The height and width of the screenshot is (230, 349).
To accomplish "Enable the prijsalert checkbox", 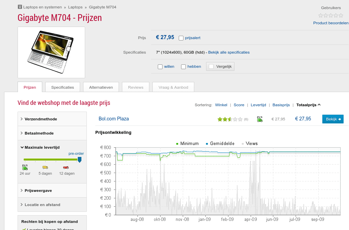I will click(x=181, y=38).
